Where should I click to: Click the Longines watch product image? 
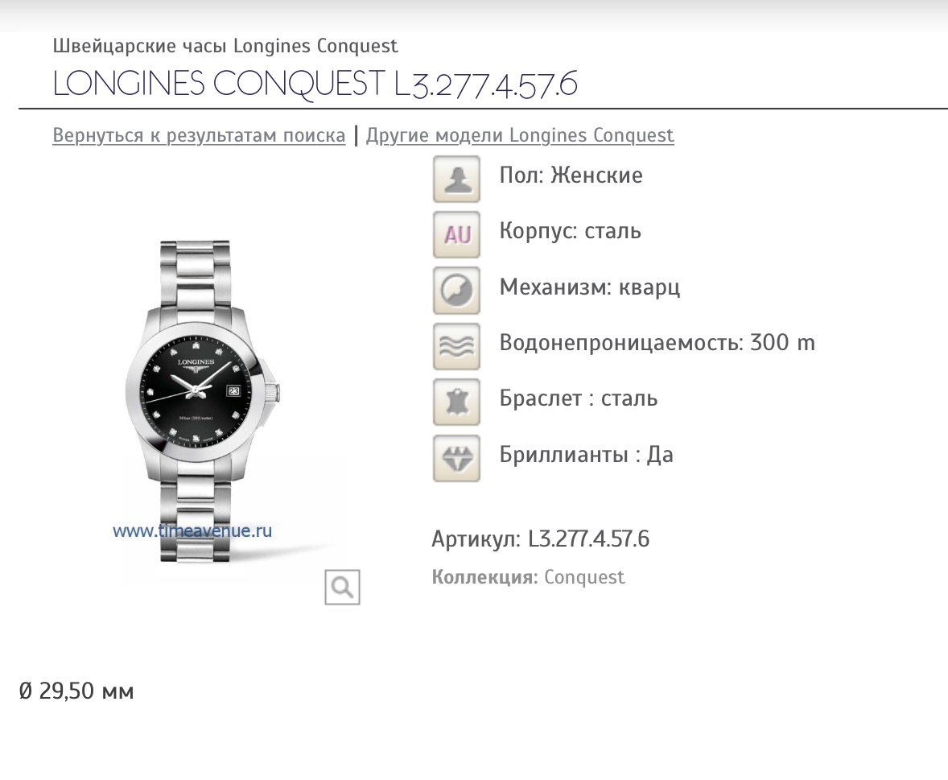point(204,401)
